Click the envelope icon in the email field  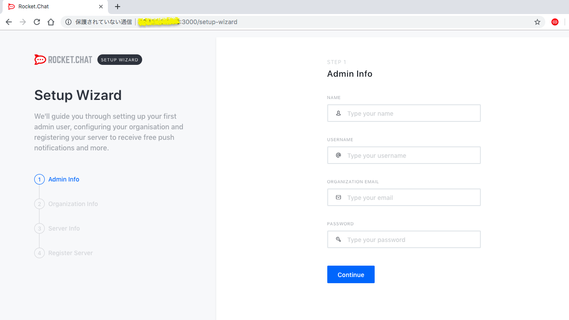pos(338,197)
